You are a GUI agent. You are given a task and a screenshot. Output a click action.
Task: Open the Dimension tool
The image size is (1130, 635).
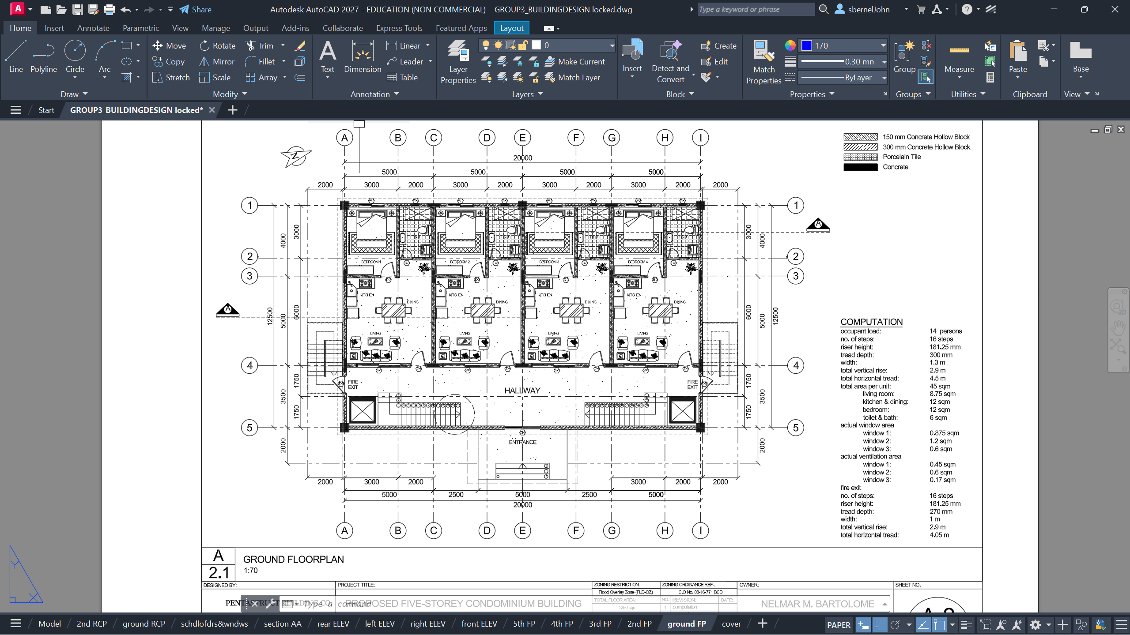(x=363, y=56)
